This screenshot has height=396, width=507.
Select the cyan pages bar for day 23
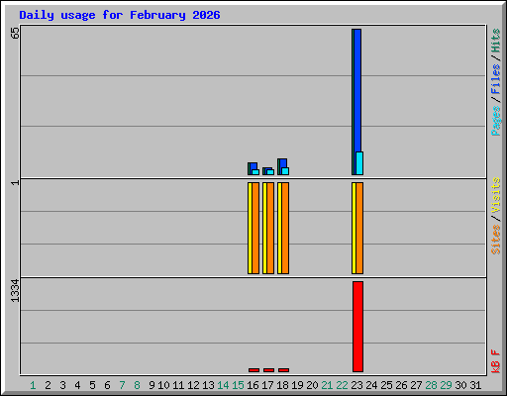pyautogui.click(x=359, y=163)
